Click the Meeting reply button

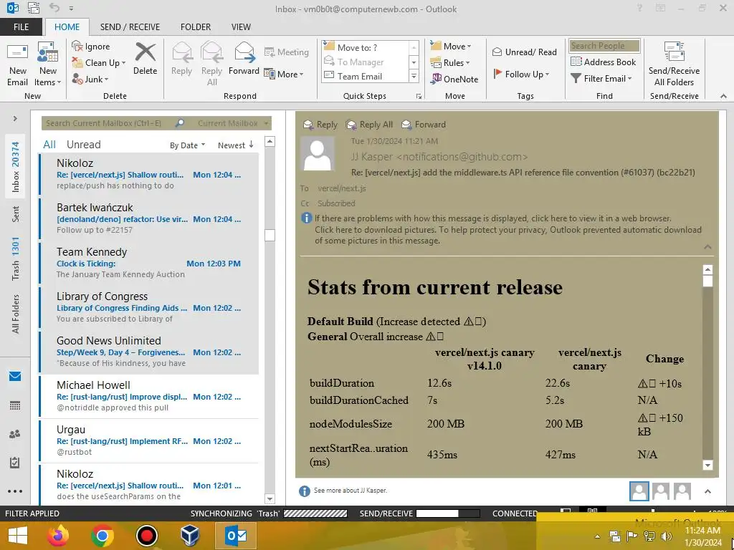pos(287,52)
